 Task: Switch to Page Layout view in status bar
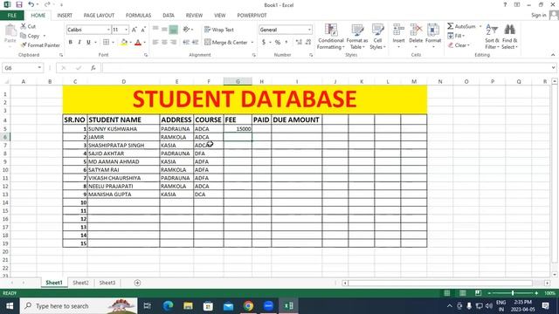(462, 293)
